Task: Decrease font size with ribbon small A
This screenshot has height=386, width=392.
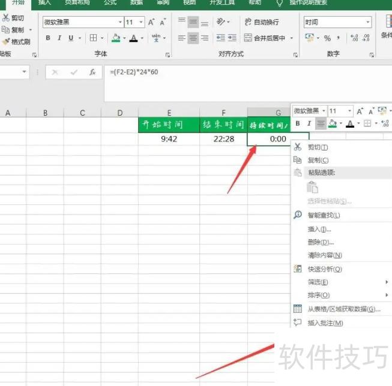Action: [x=163, y=22]
